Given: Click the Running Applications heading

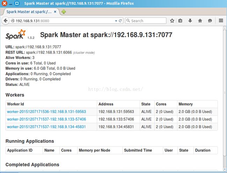Looking at the screenshot, I should click(30, 141).
